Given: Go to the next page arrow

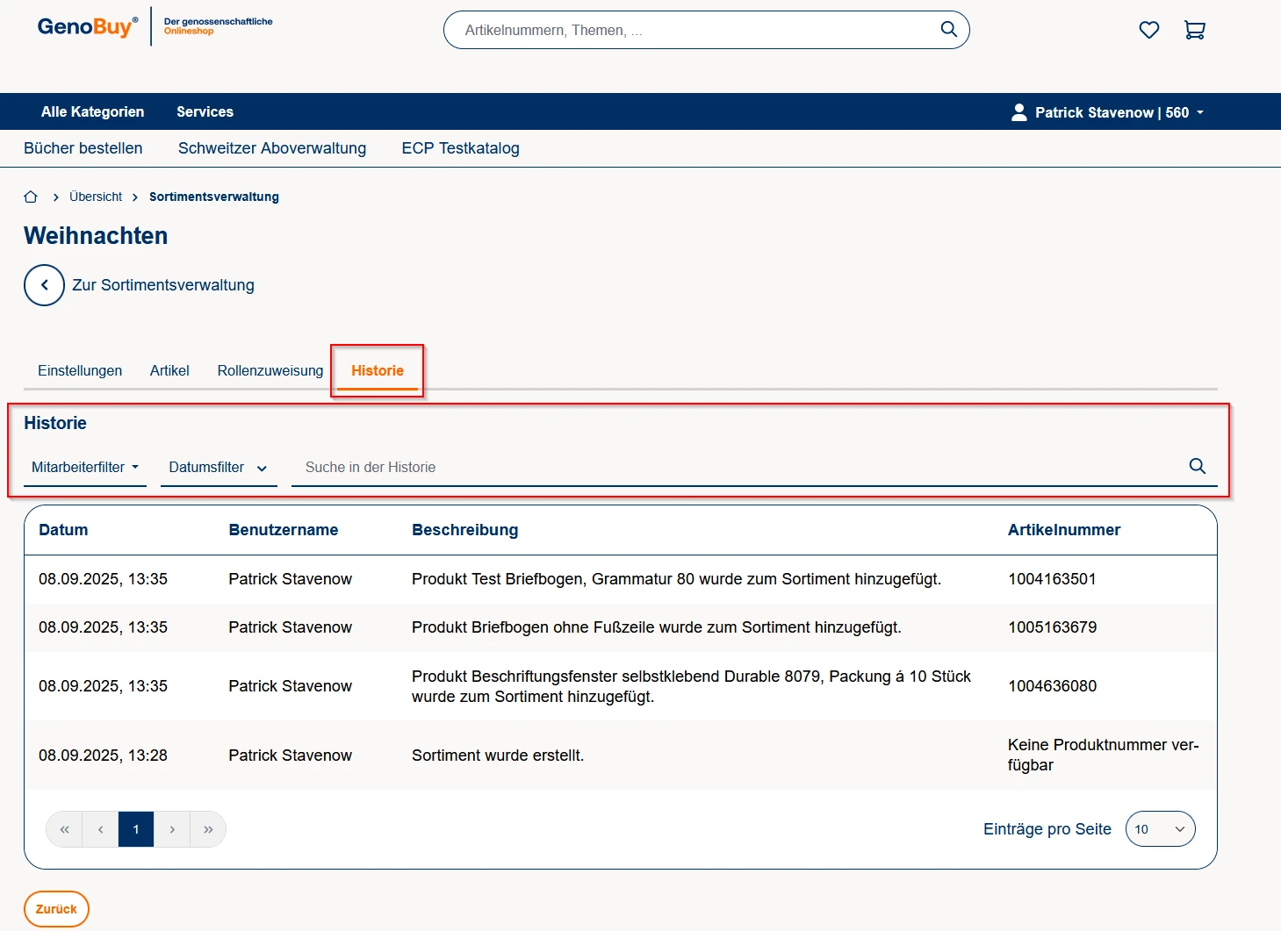Looking at the screenshot, I should tap(172, 829).
